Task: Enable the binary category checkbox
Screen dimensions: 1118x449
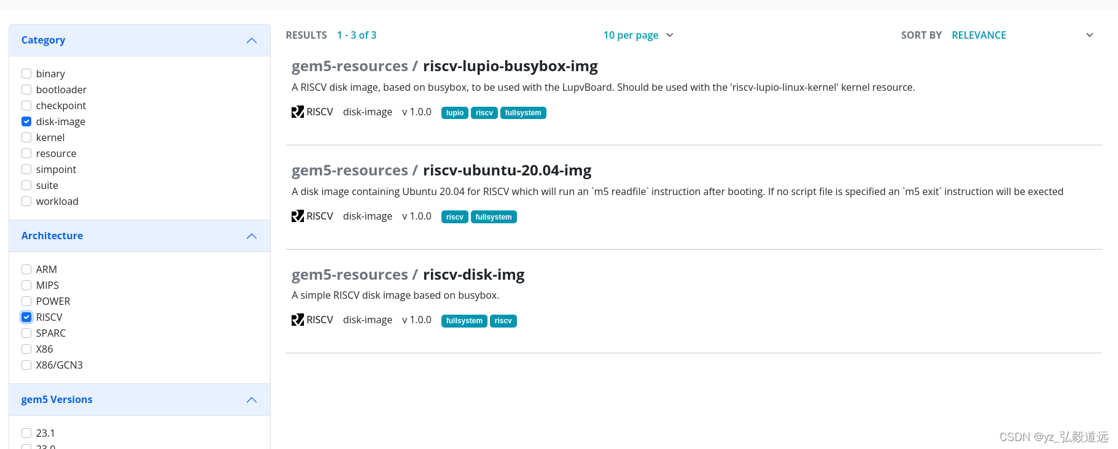Action: point(26,74)
